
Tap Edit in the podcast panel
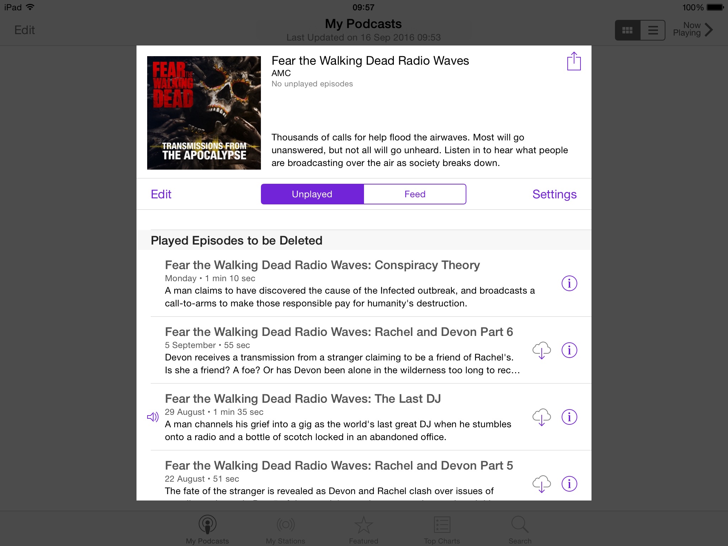pos(161,194)
